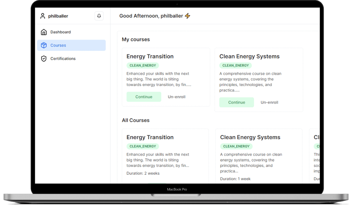This screenshot has width=352, height=205.
Task: Un-enroll from Clean Energy Systems
Action: pos(269,102)
